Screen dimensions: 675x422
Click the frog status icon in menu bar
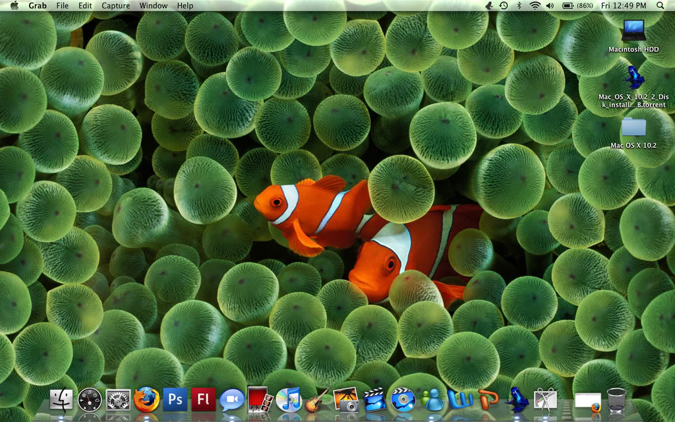pyautogui.click(x=489, y=5)
